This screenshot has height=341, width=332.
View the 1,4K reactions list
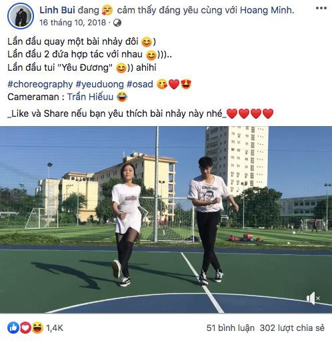point(55,328)
